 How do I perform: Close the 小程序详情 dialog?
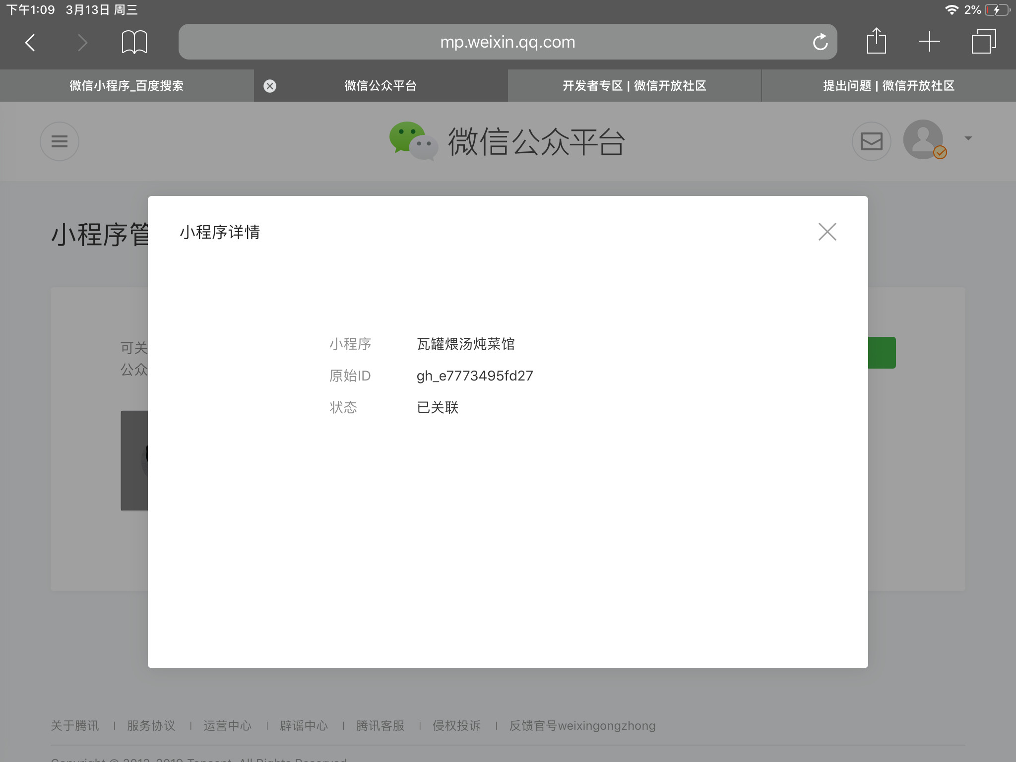pos(827,232)
